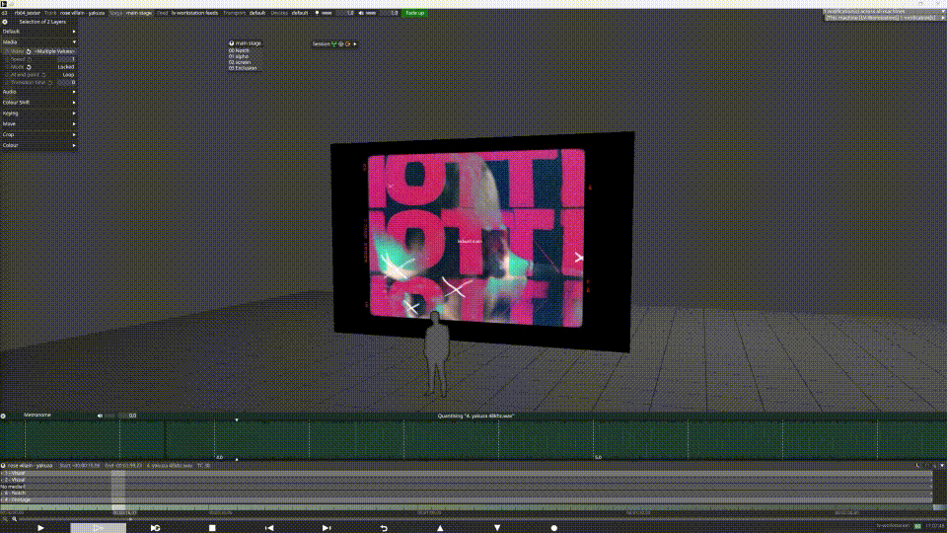Select 00 Notch in stage list
The image size is (947, 533).
pos(239,50)
